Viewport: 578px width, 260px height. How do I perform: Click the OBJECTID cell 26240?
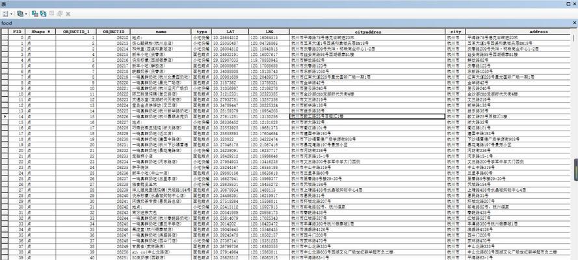[113, 196]
